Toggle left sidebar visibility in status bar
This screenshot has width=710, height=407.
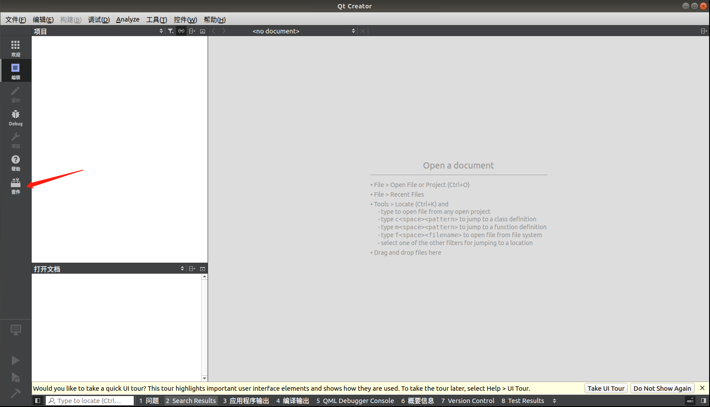click(x=38, y=400)
